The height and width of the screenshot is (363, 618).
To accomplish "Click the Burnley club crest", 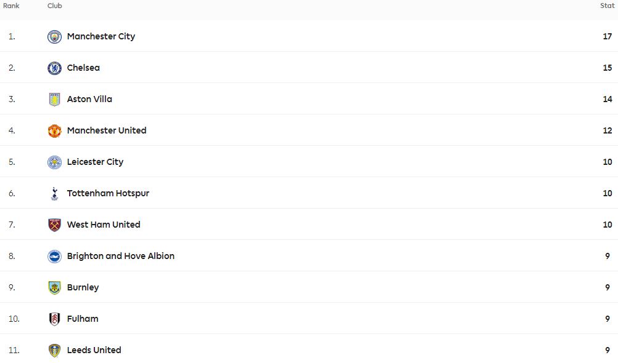I will tap(54, 288).
